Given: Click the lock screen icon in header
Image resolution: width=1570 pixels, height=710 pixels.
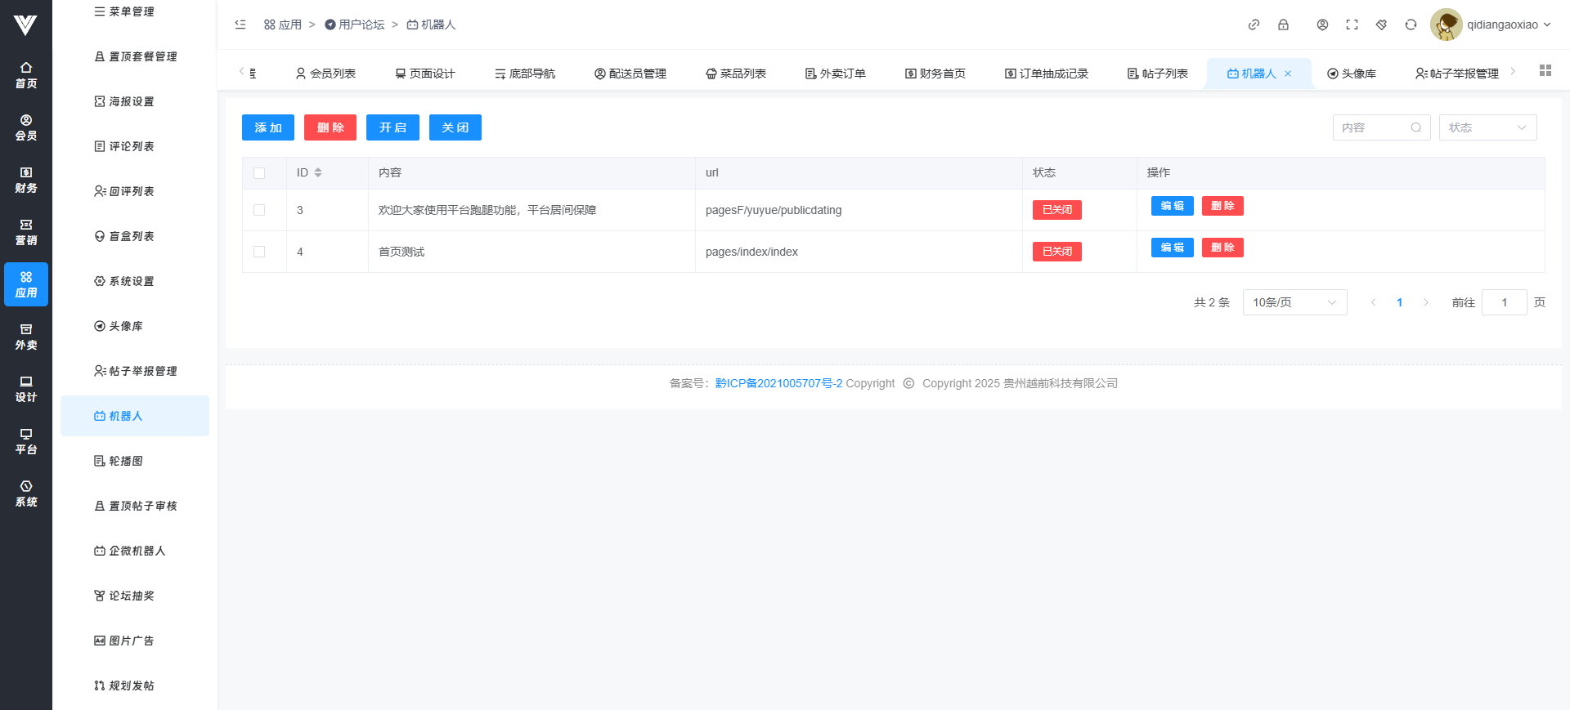Looking at the screenshot, I should [x=1283, y=25].
